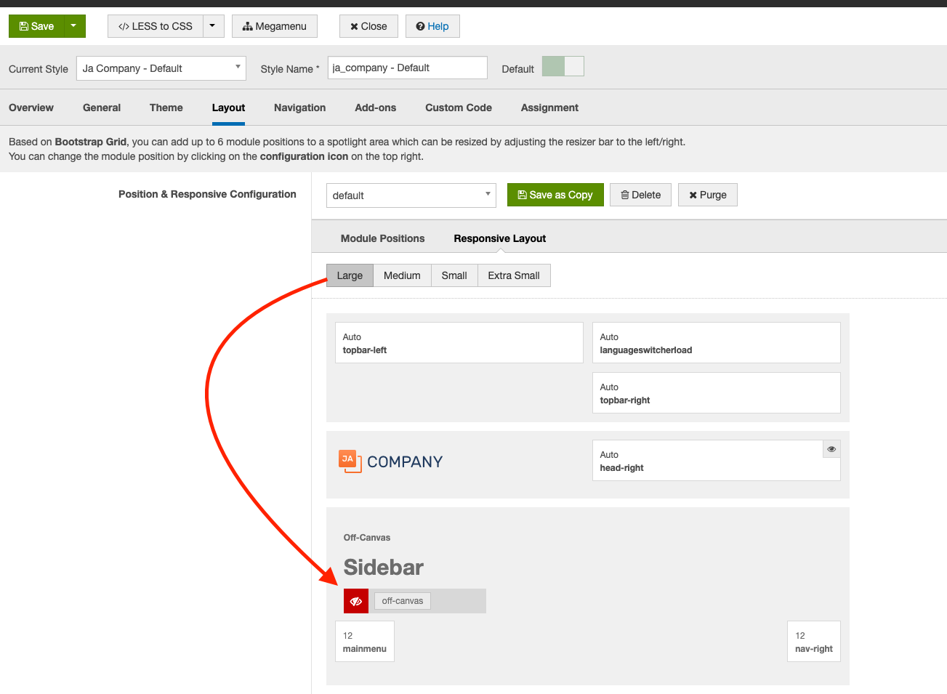Click the trash icon on Delete

point(625,195)
